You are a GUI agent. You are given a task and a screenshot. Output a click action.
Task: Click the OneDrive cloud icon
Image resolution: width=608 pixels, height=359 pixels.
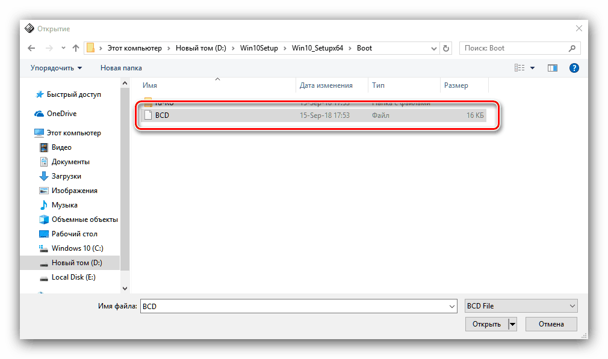(x=39, y=114)
